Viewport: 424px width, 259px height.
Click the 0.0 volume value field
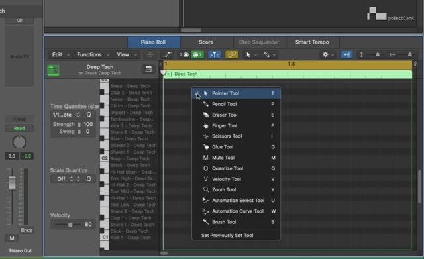12,156
